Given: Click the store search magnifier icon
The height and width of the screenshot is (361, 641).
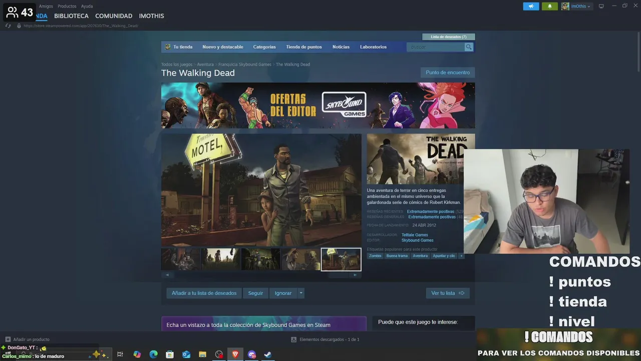Looking at the screenshot, I should click(x=469, y=47).
